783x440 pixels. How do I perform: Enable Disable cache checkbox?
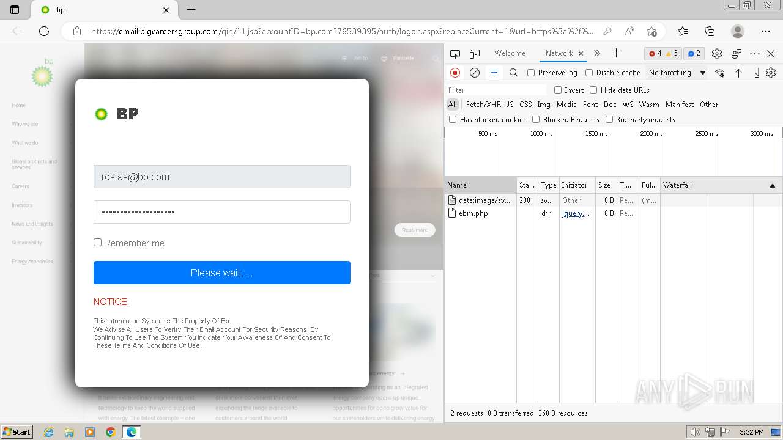click(x=589, y=73)
